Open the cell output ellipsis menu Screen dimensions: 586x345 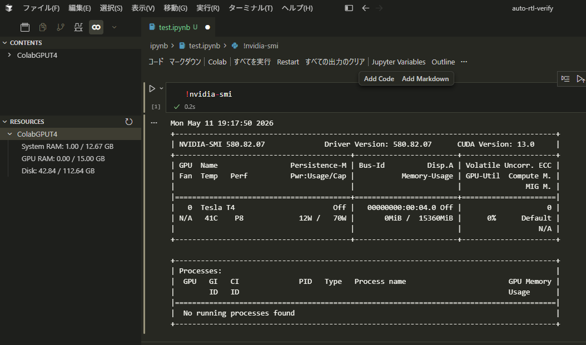coord(154,123)
